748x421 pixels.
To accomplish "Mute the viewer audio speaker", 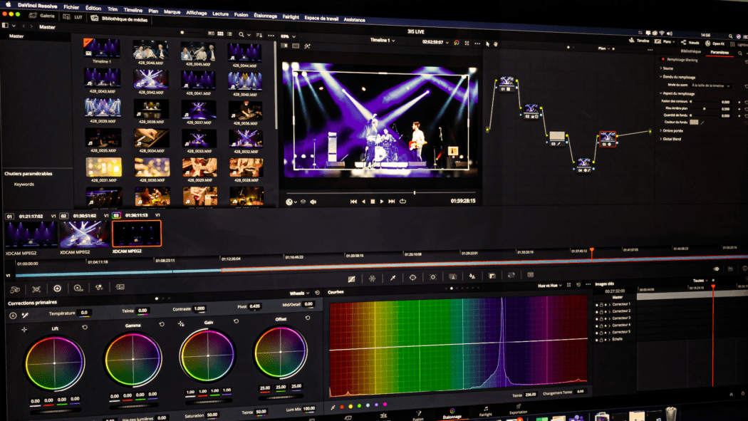I will click(313, 202).
